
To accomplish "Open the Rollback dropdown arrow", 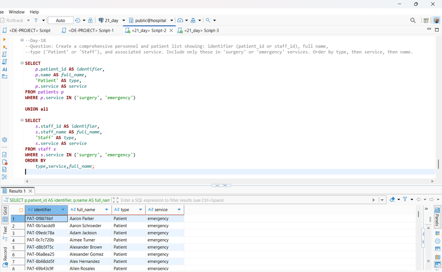I will click(28, 20).
